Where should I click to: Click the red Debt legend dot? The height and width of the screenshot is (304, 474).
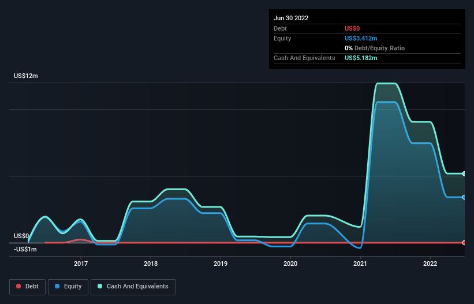(x=18, y=286)
